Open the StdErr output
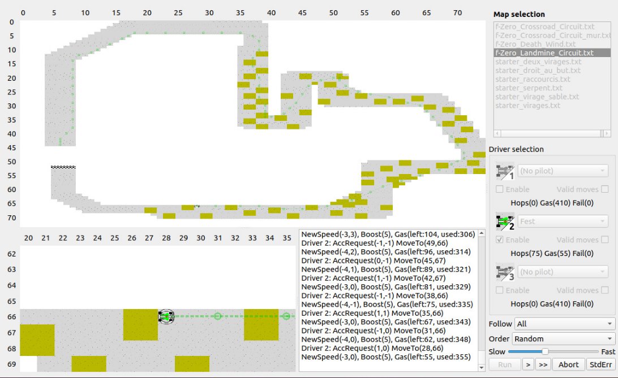 [x=600, y=364]
